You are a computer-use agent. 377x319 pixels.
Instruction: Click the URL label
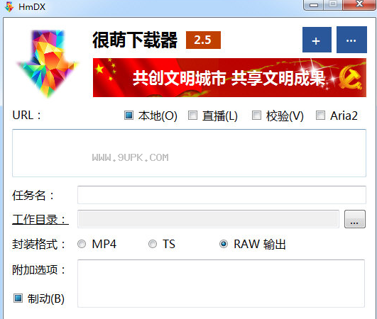(x=26, y=116)
